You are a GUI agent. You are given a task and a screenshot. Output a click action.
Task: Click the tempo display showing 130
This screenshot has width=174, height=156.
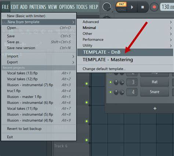pyautogui.click(x=167, y=7)
